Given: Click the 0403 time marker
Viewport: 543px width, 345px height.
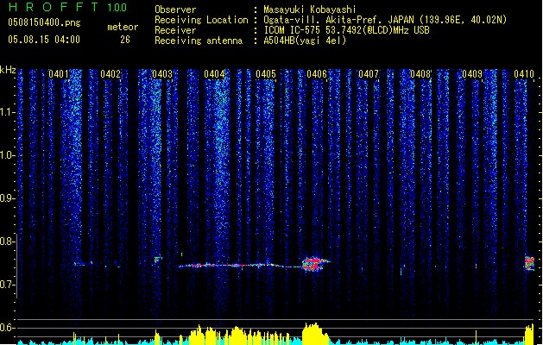Looking at the screenshot, I should pyautogui.click(x=162, y=74).
